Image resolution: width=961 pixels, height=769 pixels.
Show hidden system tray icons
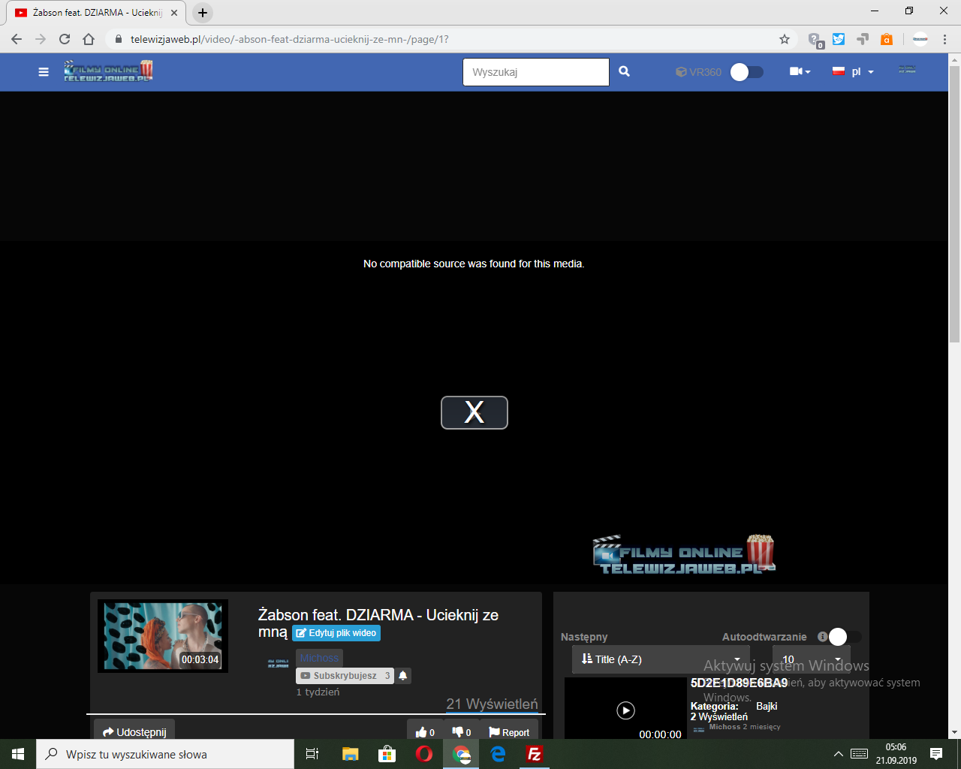point(838,754)
